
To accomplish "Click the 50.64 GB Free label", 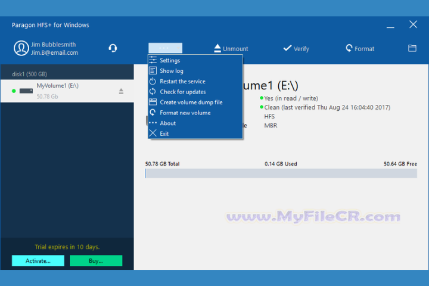I will 400,164.
